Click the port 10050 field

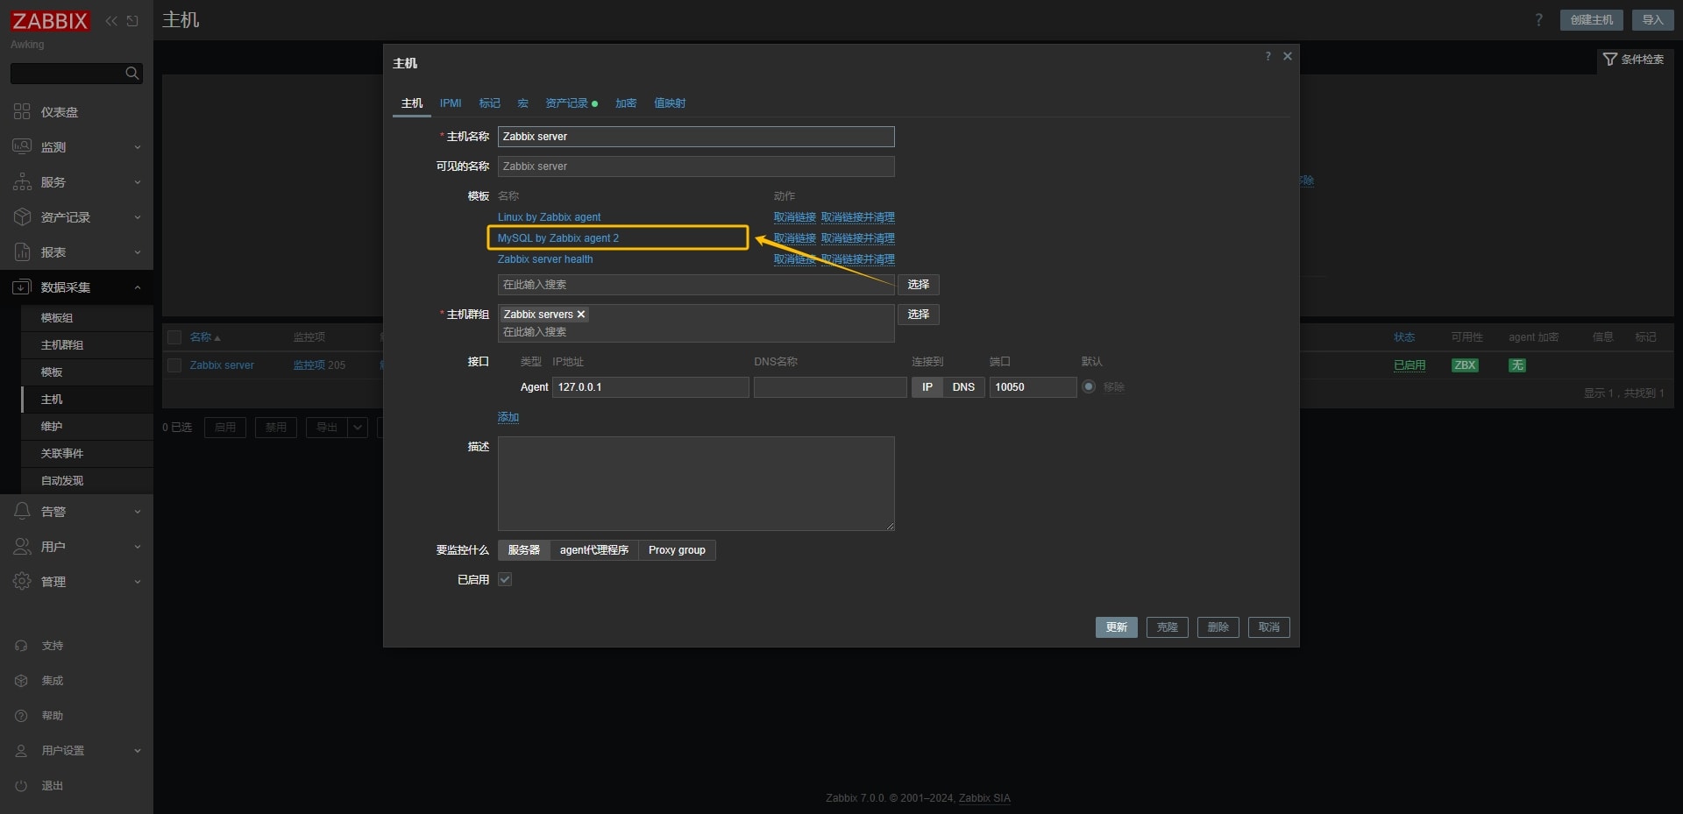click(x=1033, y=387)
